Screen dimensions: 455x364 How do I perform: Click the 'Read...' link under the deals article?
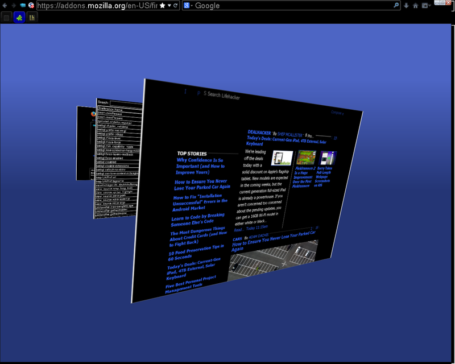238,230
